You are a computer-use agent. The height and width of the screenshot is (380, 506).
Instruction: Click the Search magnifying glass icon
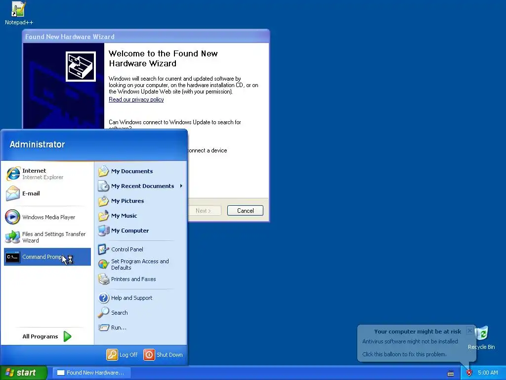tap(104, 313)
